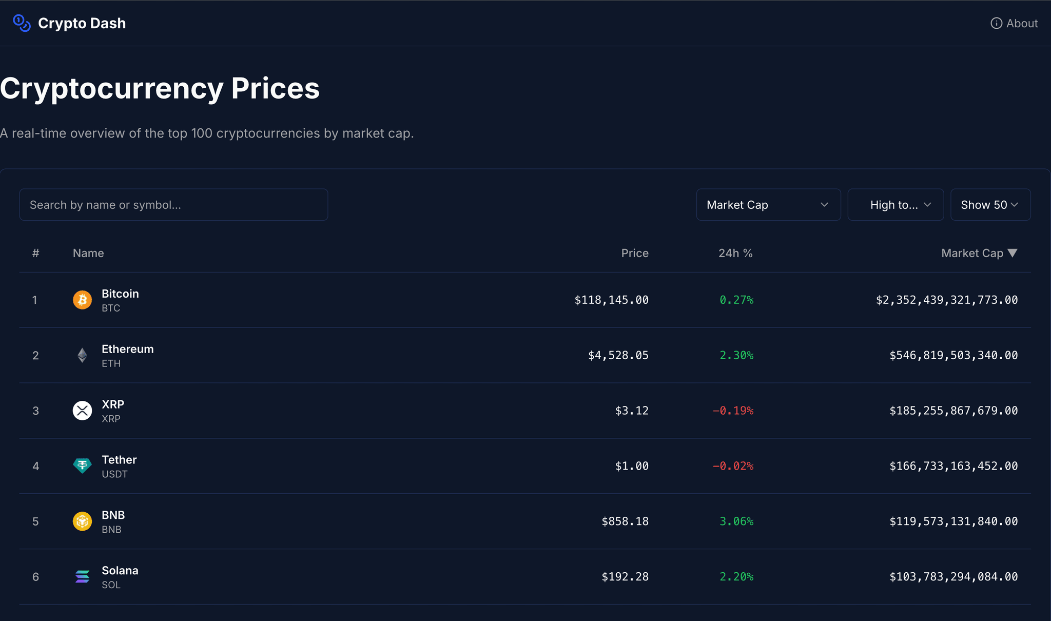This screenshot has width=1051, height=621.
Task: Click the Cryptocurrency Prices heading
Action: tap(160, 88)
